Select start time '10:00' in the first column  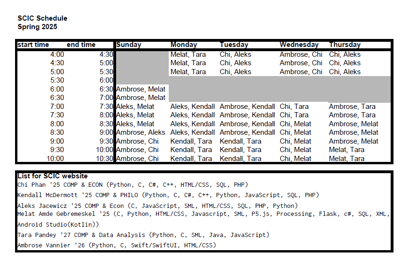click(55, 159)
